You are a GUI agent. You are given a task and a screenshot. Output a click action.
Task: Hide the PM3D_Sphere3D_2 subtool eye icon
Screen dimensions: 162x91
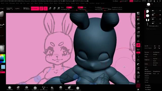click(160, 24)
